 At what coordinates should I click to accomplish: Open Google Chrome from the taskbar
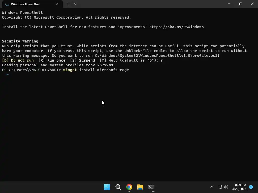click(x=129, y=187)
